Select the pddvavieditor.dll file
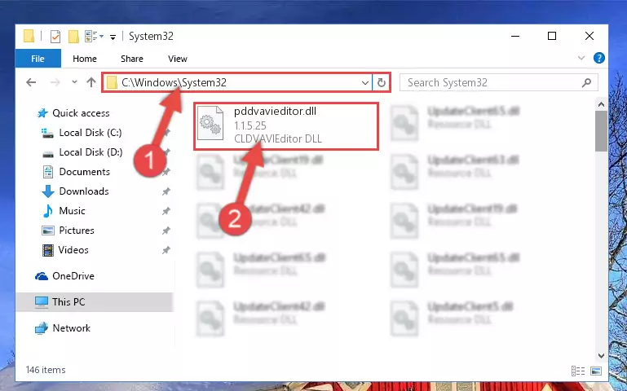The width and height of the screenshot is (627, 391). [x=286, y=126]
